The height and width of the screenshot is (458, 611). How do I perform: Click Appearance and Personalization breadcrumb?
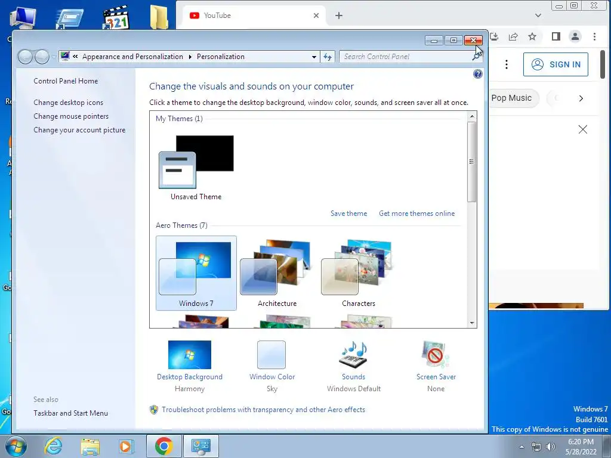pos(132,57)
